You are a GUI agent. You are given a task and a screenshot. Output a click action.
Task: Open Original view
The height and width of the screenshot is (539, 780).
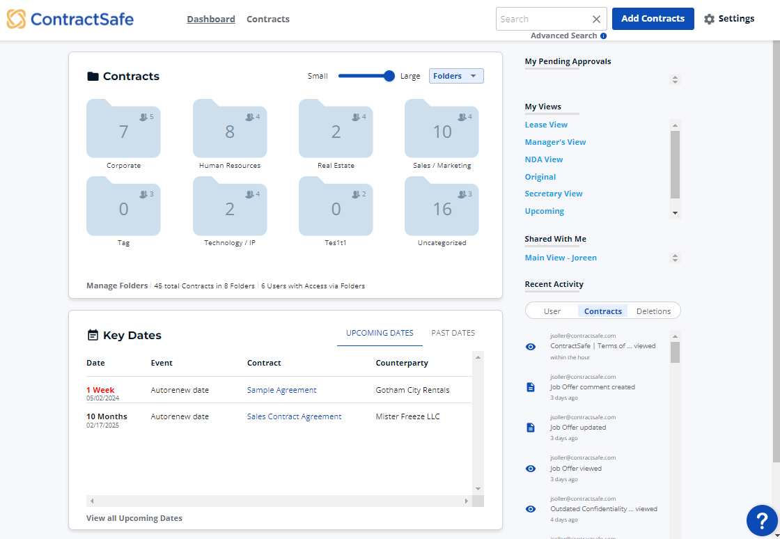(540, 177)
